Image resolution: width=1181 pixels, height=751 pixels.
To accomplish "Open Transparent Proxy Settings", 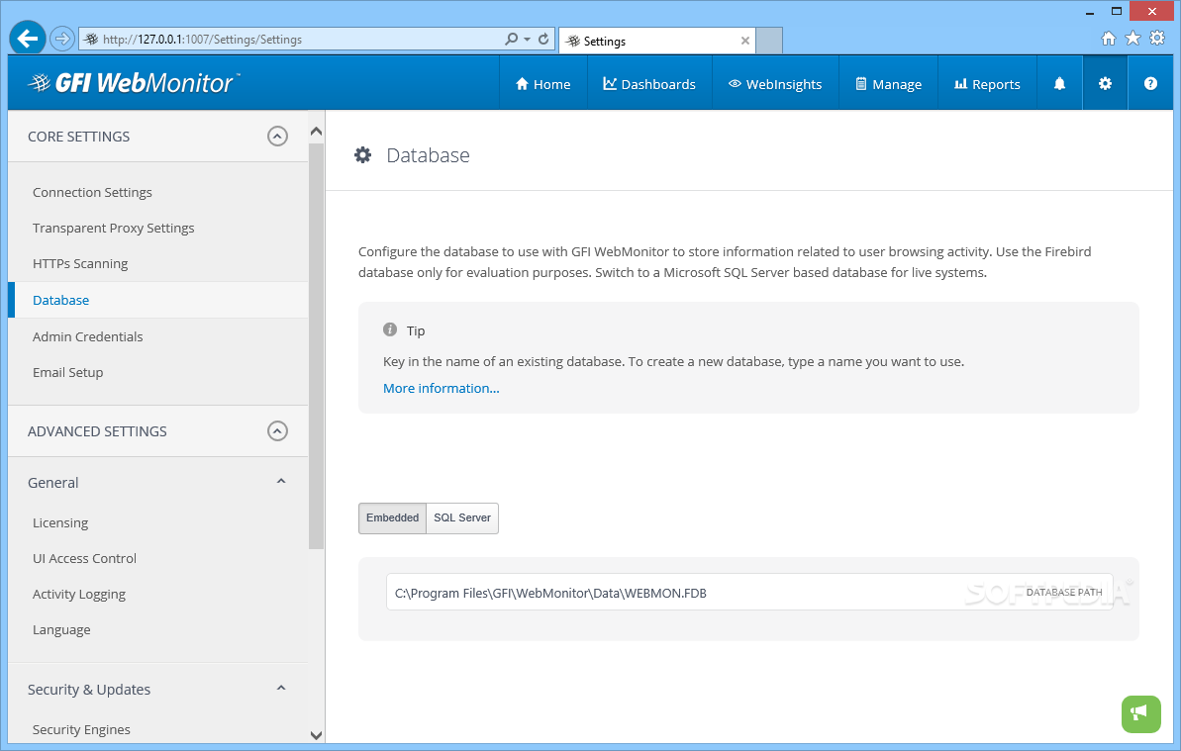I will click(113, 228).
